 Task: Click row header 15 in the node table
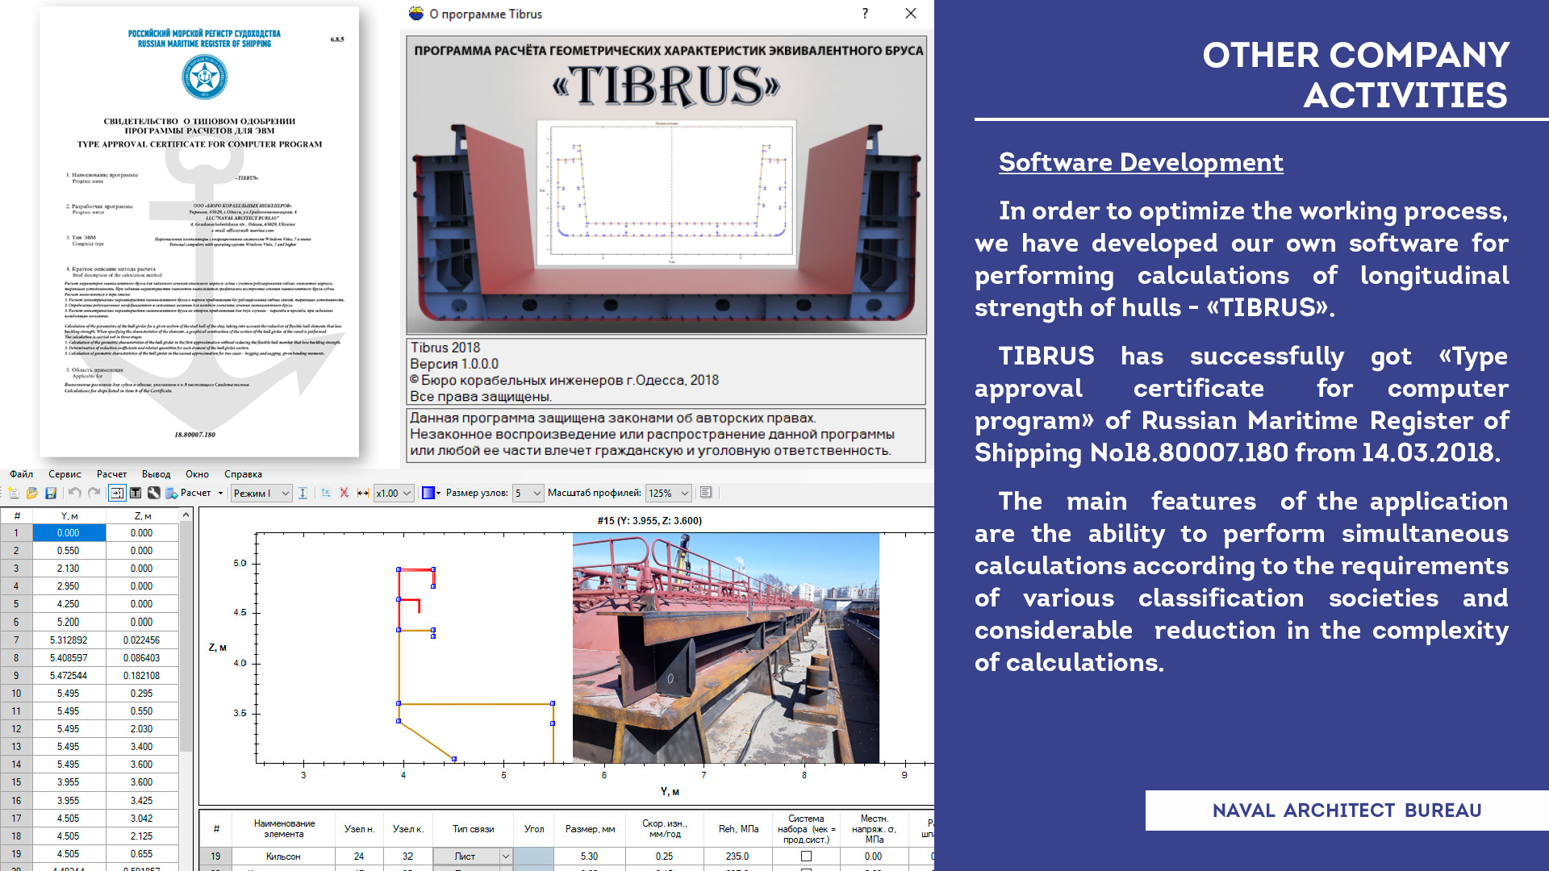click(16, 782)
